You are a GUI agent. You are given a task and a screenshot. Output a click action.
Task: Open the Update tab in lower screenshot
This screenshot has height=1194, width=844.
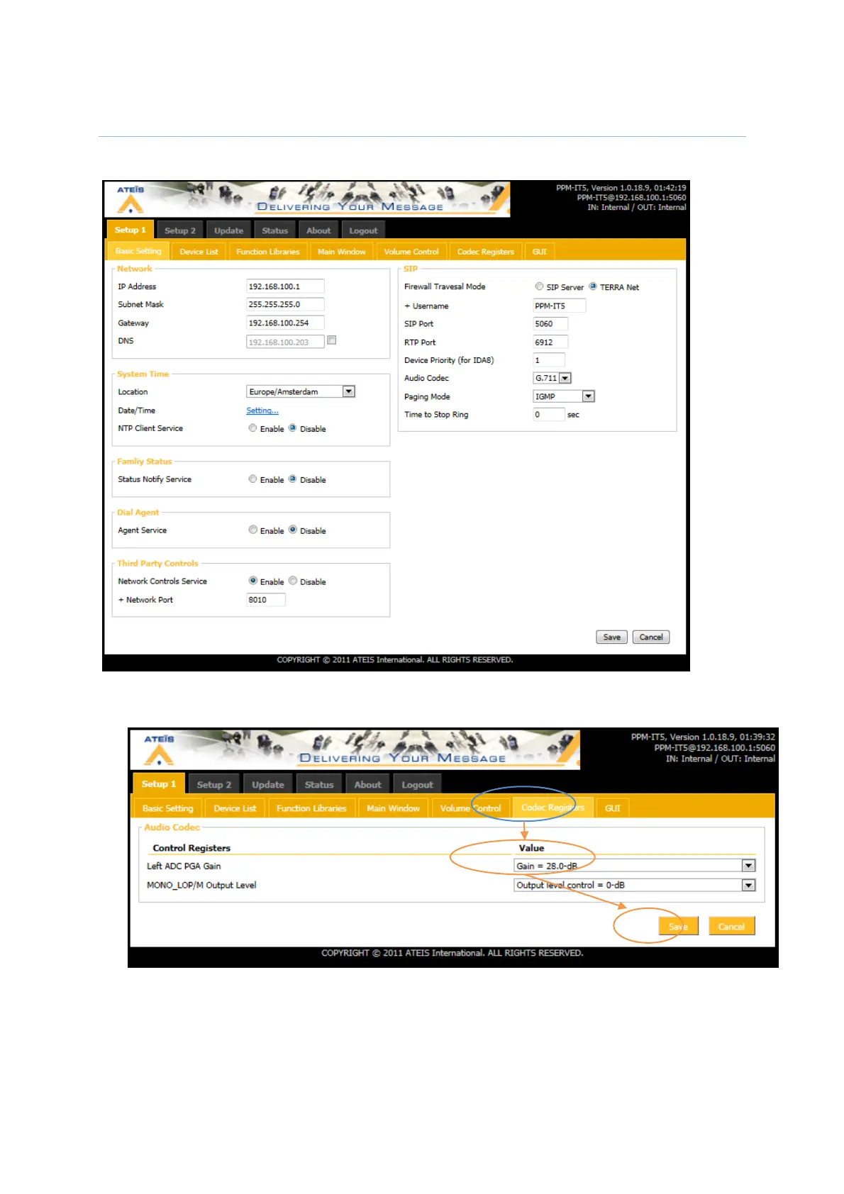click(x=268, y=784)
